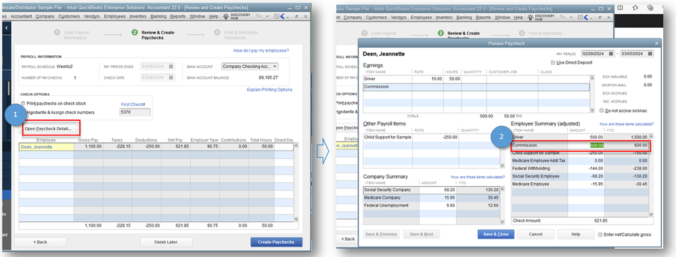Click Social Security Company row in Company Summary
Viewport: 676px width, 257px height.
[x=432, y=190]
